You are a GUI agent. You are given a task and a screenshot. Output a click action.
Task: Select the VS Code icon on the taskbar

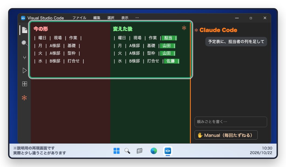pyautogui.click(x=168, y=151)
